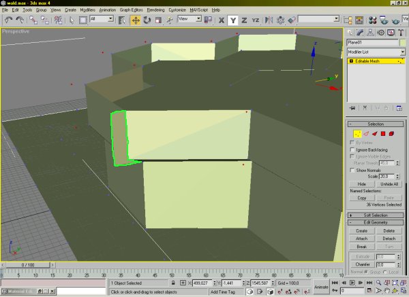Click the Attach button
This screenshot has height=297, width=409.
(x=361, y=239)
